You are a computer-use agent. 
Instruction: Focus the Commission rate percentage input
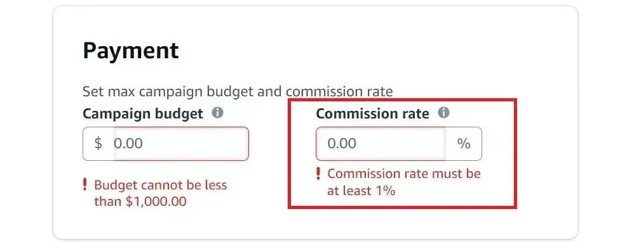[381, 144]
